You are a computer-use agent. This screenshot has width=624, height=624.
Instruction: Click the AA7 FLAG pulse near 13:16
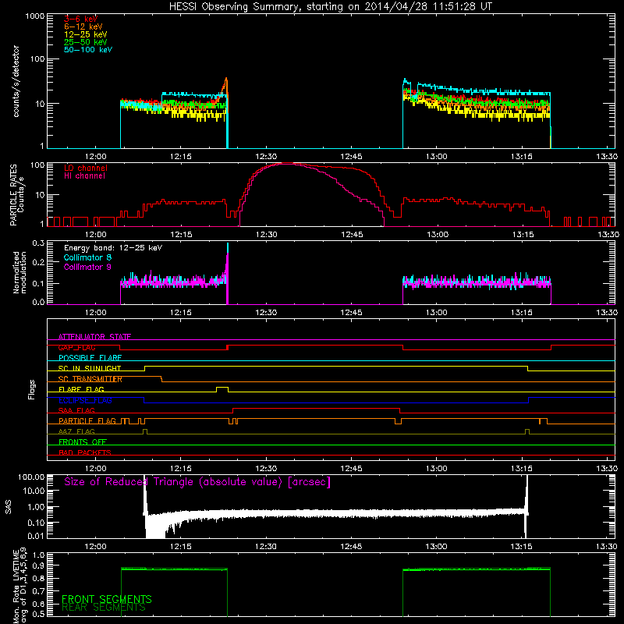(x=527, y=431)
